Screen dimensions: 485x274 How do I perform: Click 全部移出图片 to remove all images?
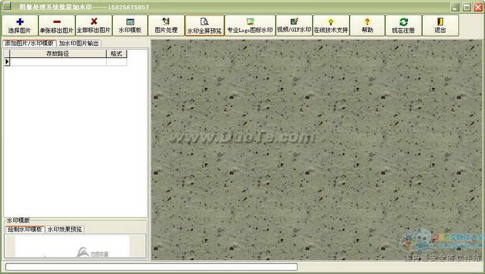coord(94,25)
